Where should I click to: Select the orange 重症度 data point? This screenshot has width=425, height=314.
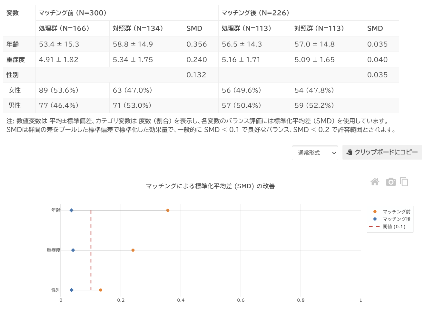[x=133, y=250]
